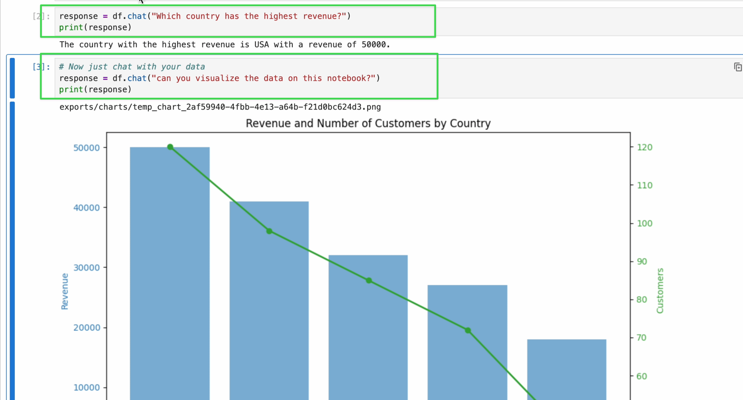743x400 pixels.
Task: Click the green marker on the fourth bar
Action: (x=468, y=331)
